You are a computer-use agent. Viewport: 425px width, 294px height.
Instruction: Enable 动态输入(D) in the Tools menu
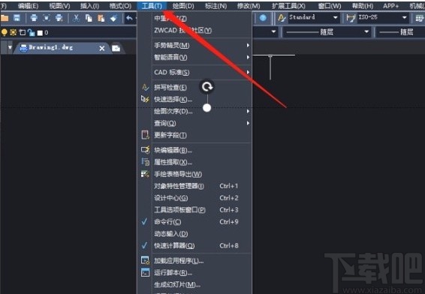[194, 234]
